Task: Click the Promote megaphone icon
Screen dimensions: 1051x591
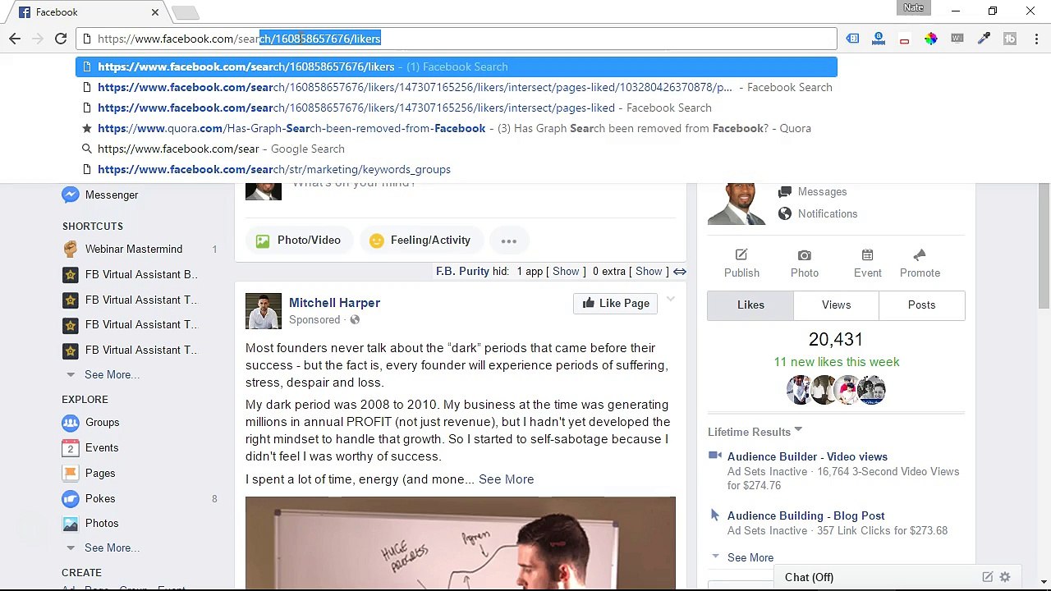Action: coord(920,255)
